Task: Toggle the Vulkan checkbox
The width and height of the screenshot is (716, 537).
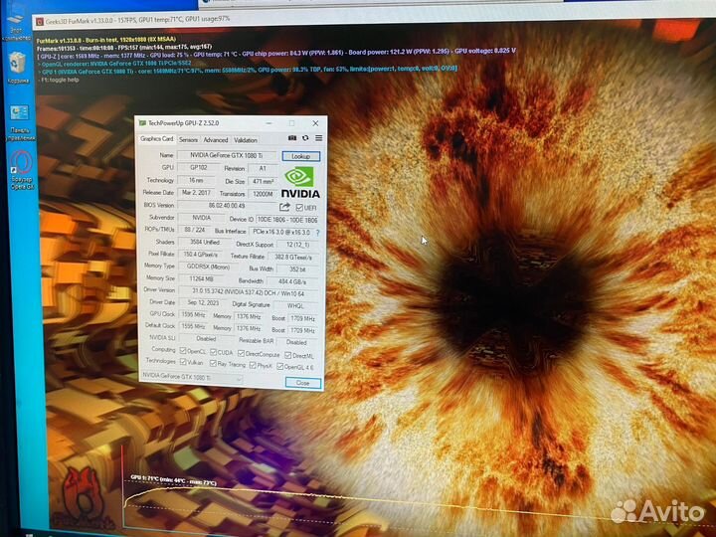Action: 183,362
